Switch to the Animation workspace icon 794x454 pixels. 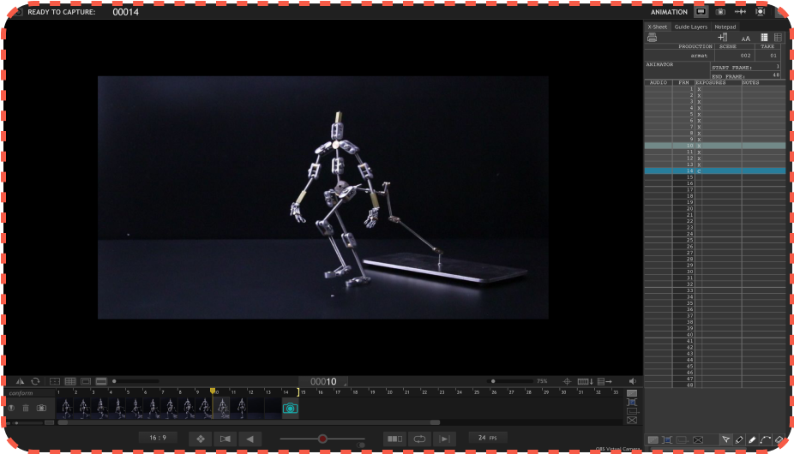701,12
